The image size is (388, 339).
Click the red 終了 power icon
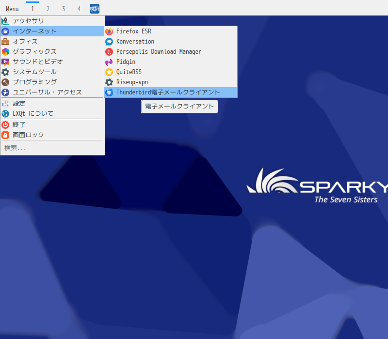click(5, 124)
